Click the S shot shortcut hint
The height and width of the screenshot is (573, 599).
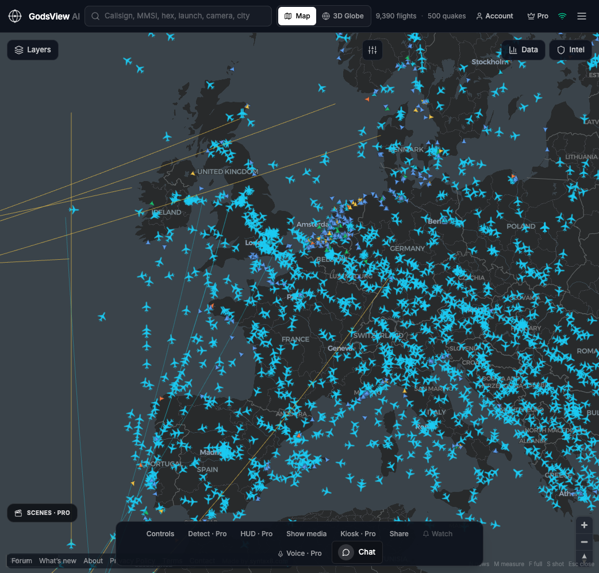click(555, 564)
